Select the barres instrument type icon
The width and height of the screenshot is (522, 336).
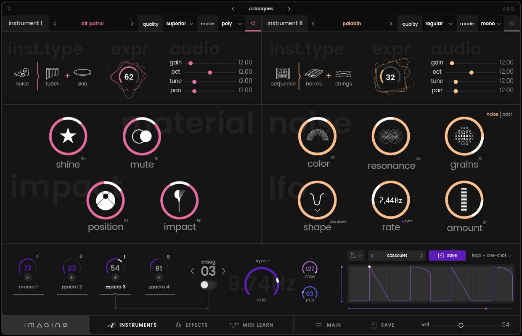314,73
